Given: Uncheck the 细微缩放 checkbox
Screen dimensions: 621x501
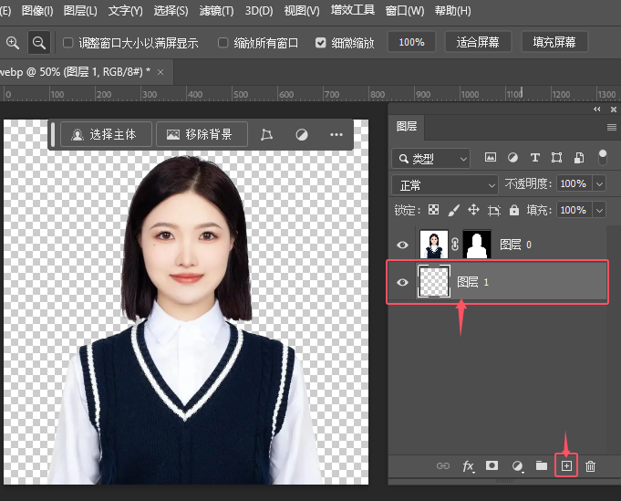Looking at the screenshot, I should pos(320,43).
